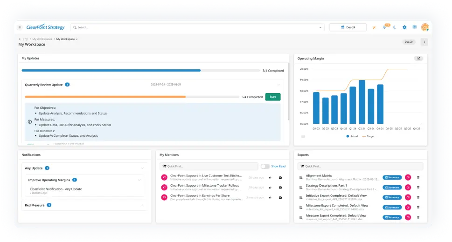Focus the Exports Quick Find field
Viewport: 452px width, 242px height.
click(360, 166)
